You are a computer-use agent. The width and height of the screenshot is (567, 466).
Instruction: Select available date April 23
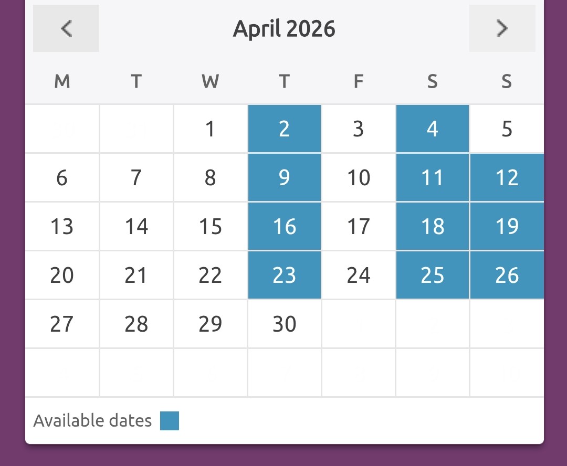click(284, 276)
